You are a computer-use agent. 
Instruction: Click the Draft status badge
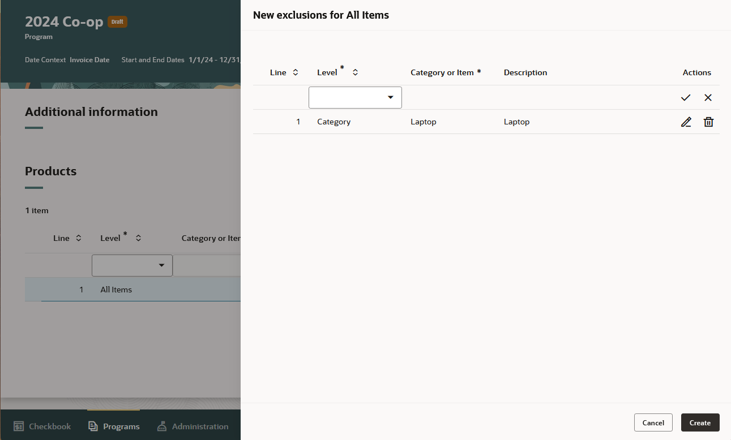click(117, 21)
